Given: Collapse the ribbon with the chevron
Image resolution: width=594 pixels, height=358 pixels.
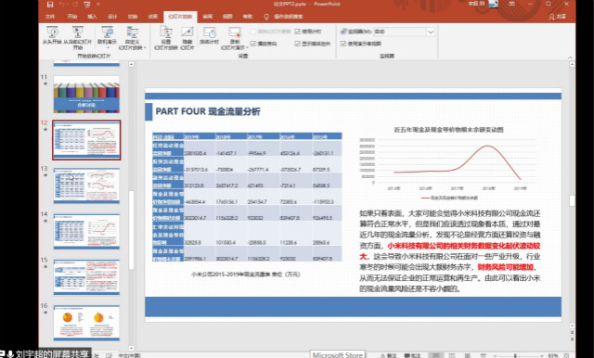Looking at the screenshot, I should [570, 57].
